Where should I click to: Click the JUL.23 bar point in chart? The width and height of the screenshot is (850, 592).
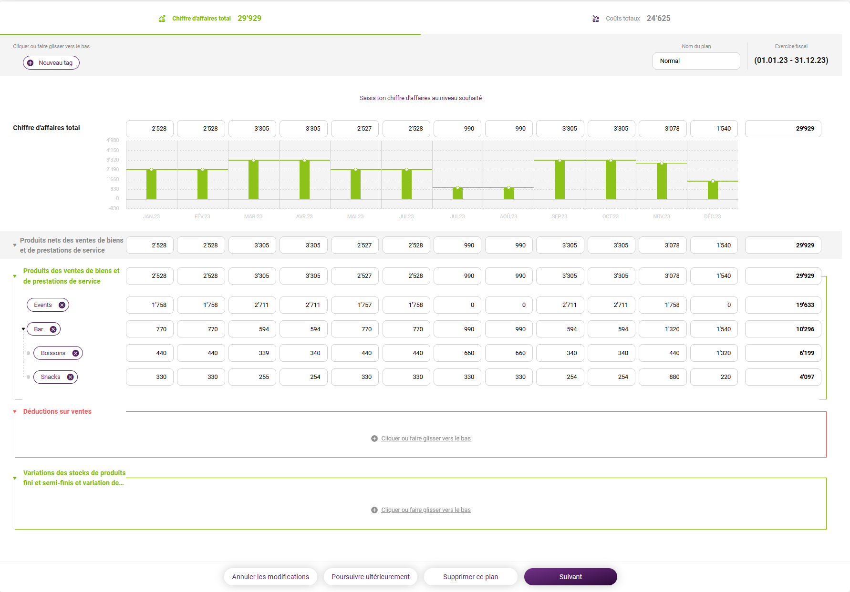pos(457,188)
